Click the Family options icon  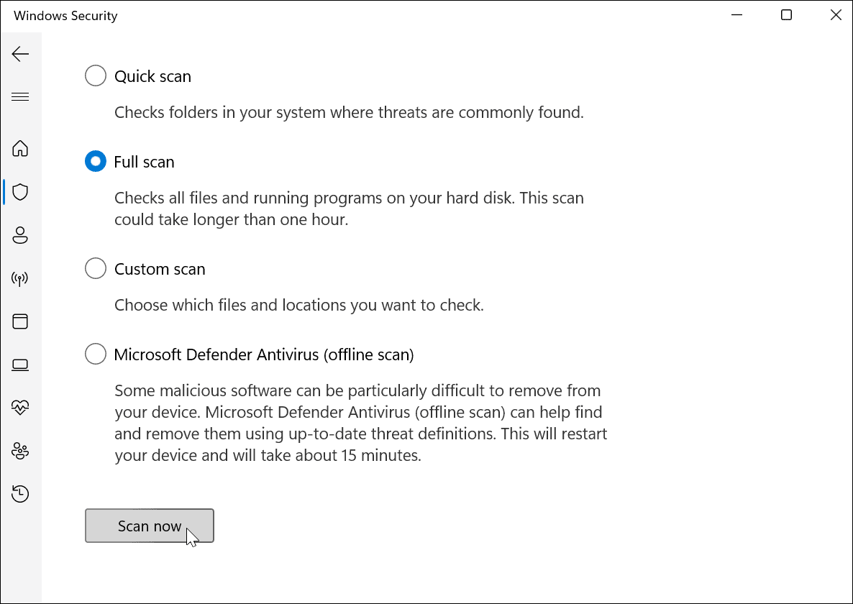coord(21,451)
